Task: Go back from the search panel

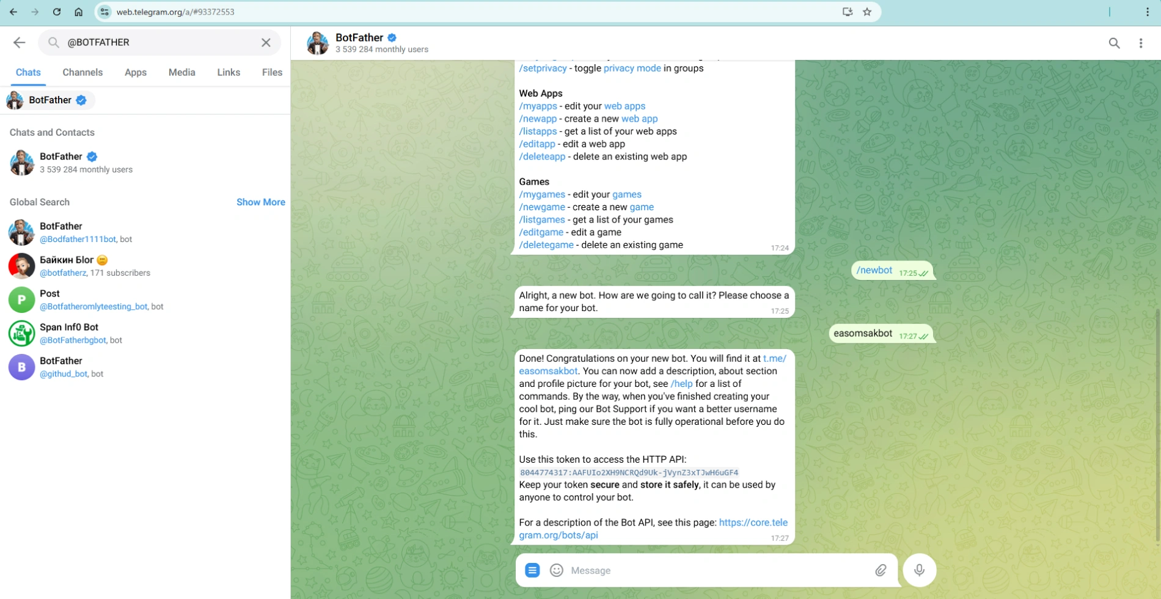Action: [x=20, y=42]
